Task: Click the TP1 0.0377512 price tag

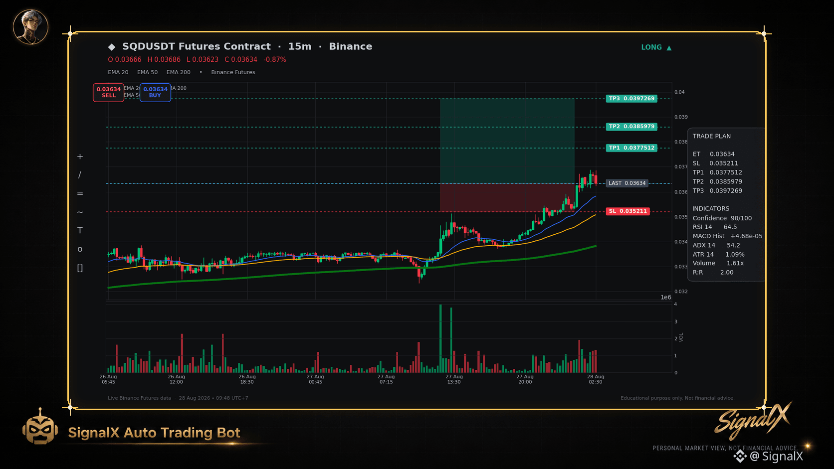Action: click(x=631, y=148)
